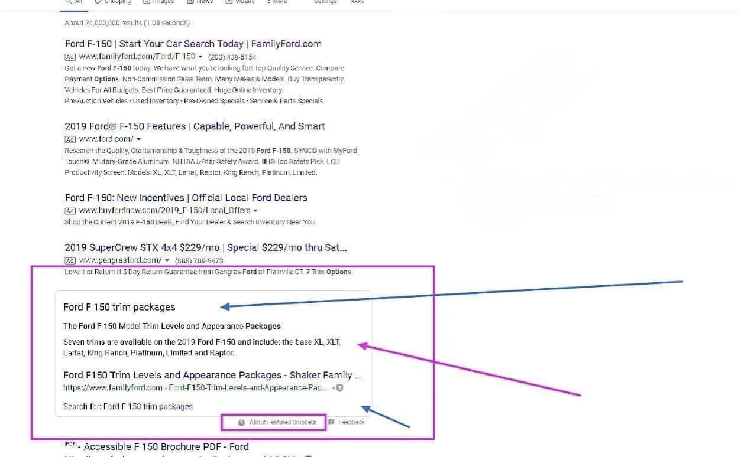Click the 'Seven trims are available' snippet paragraph
The image size is (738, 457).
coord(202,347)
